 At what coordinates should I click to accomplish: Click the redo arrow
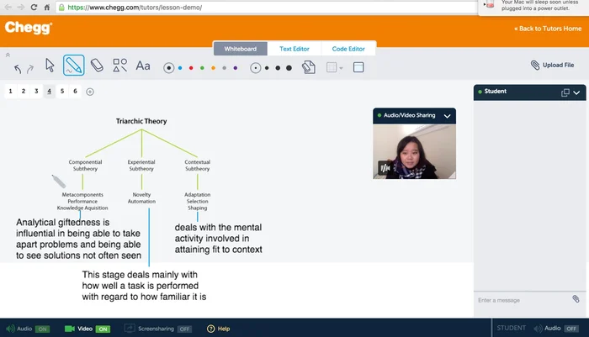click(30, 68)
